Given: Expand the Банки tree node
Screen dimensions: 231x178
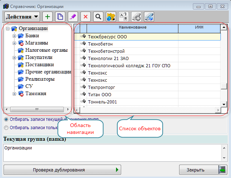Looking at the screenshot, I should pyautogui.click(x=14, y=36).
